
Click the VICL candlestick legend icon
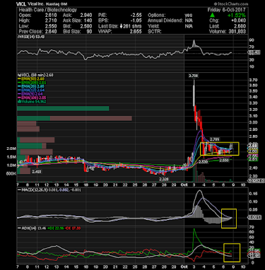point(19,75)
